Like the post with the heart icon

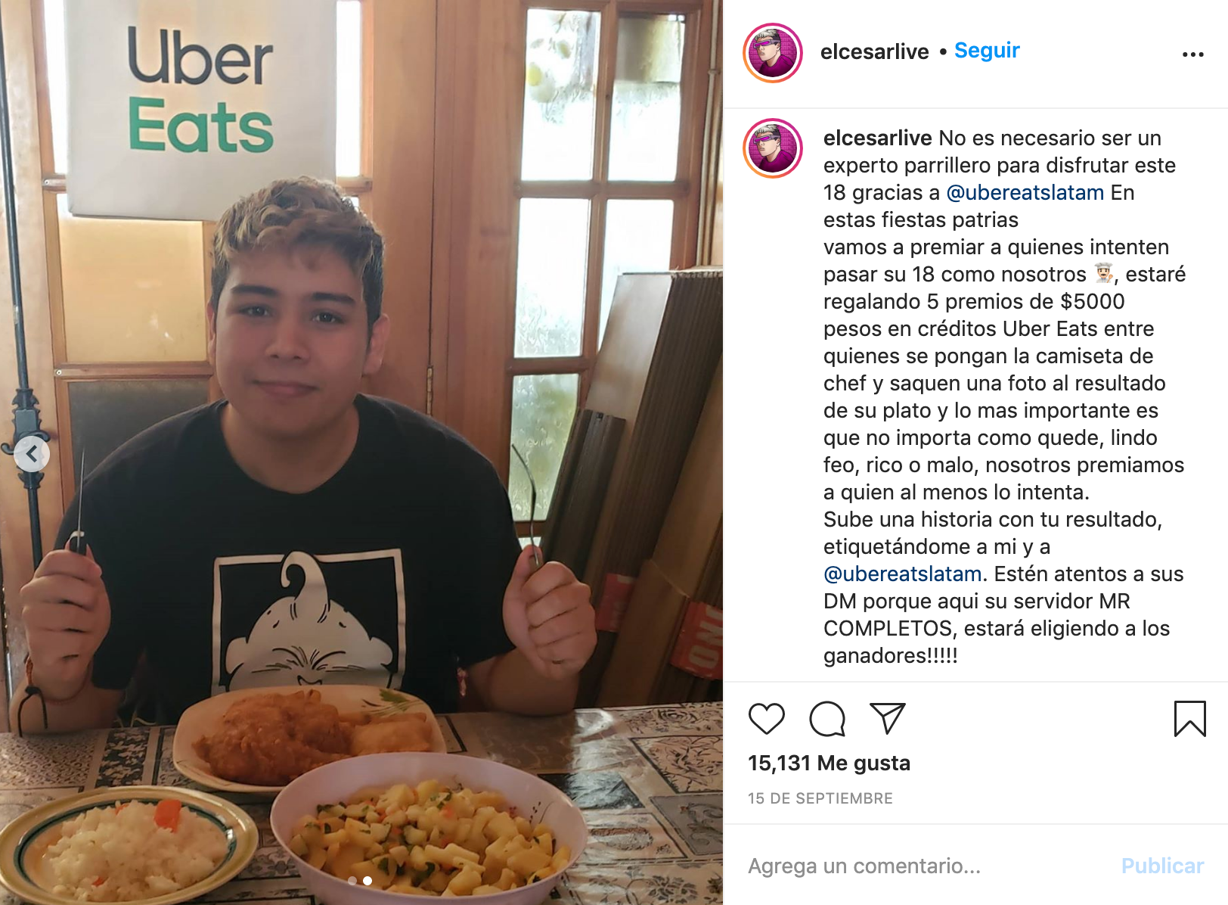[x=766, y=718]
